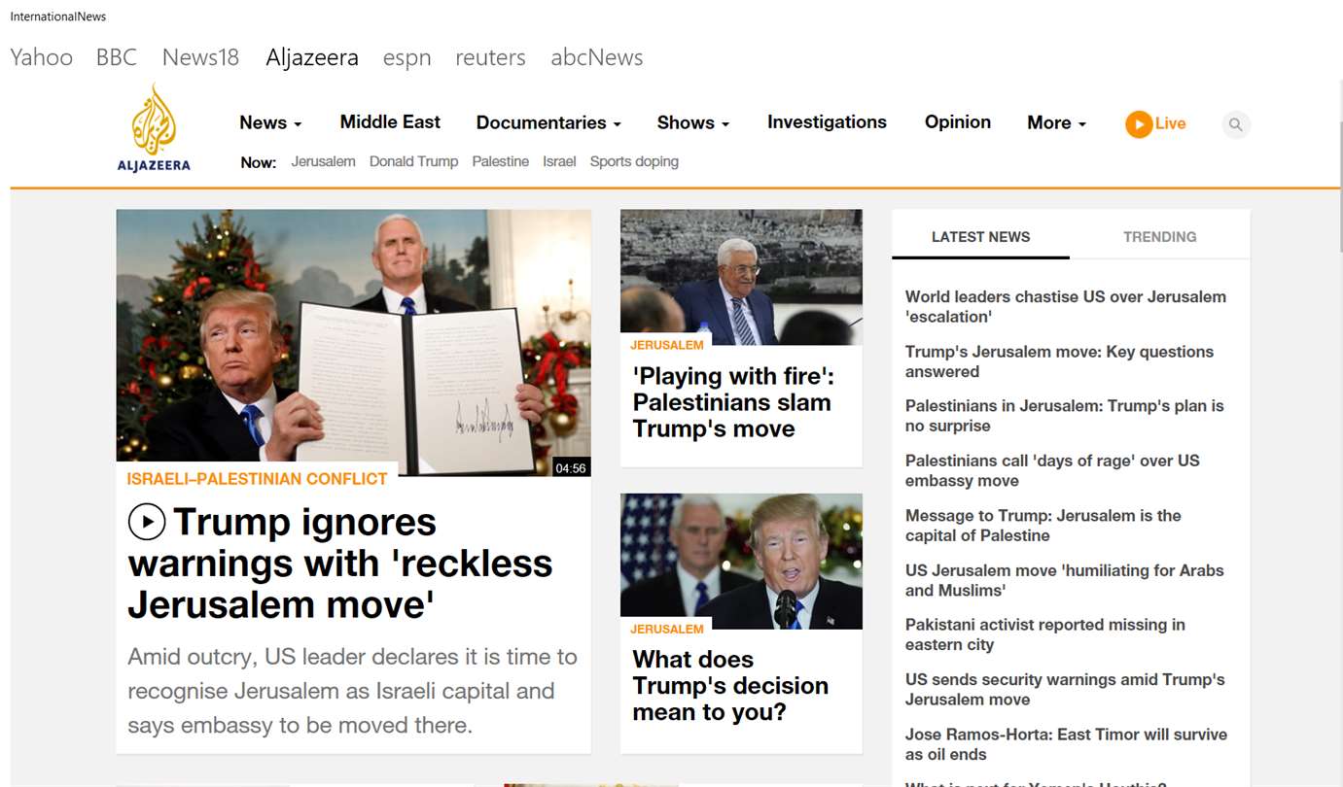Expand the More dropdown menu

(1056, 122)
